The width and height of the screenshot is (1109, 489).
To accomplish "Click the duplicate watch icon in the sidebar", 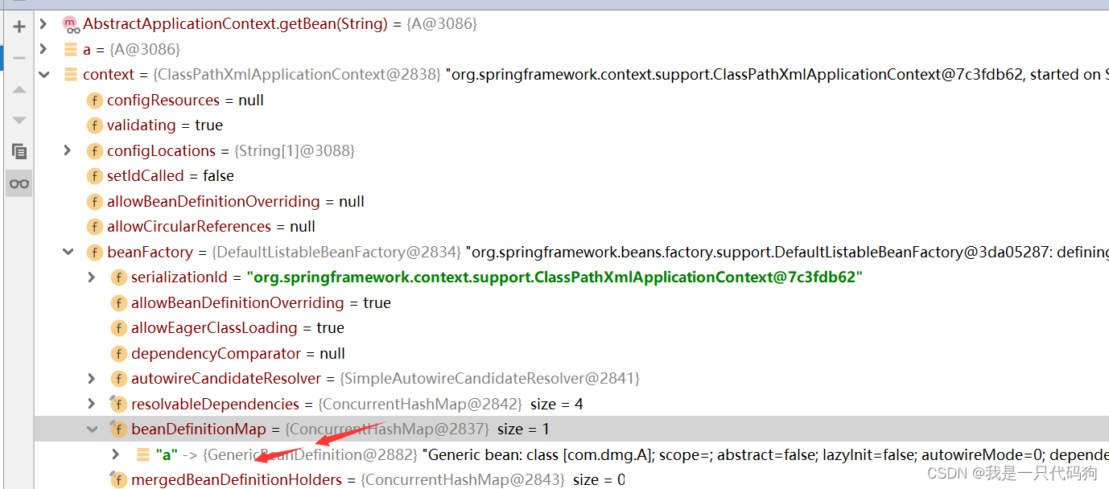I will point(19,151).
